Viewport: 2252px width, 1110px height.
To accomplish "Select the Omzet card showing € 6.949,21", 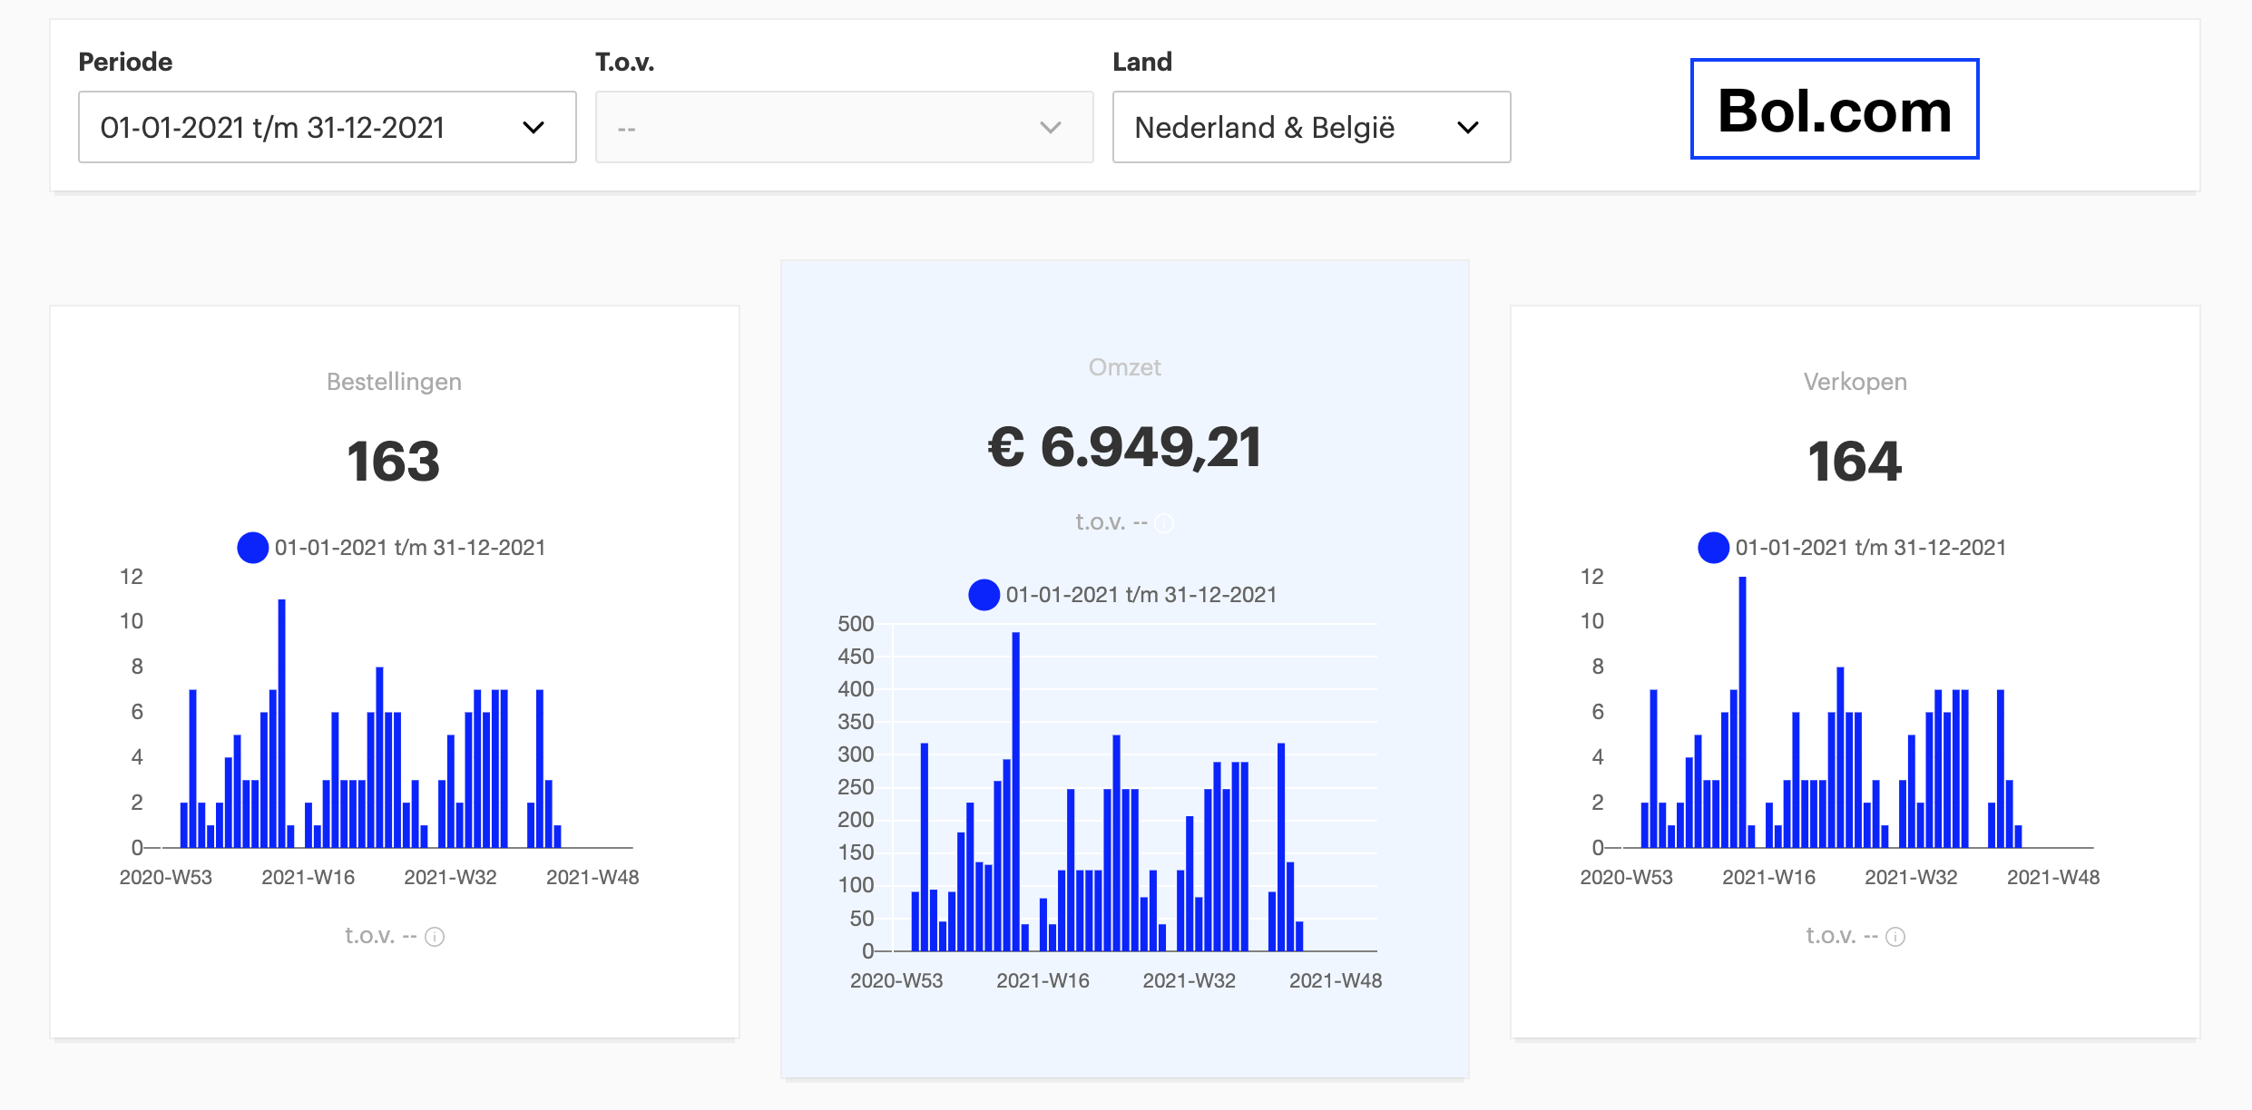I will point(1125,669).
